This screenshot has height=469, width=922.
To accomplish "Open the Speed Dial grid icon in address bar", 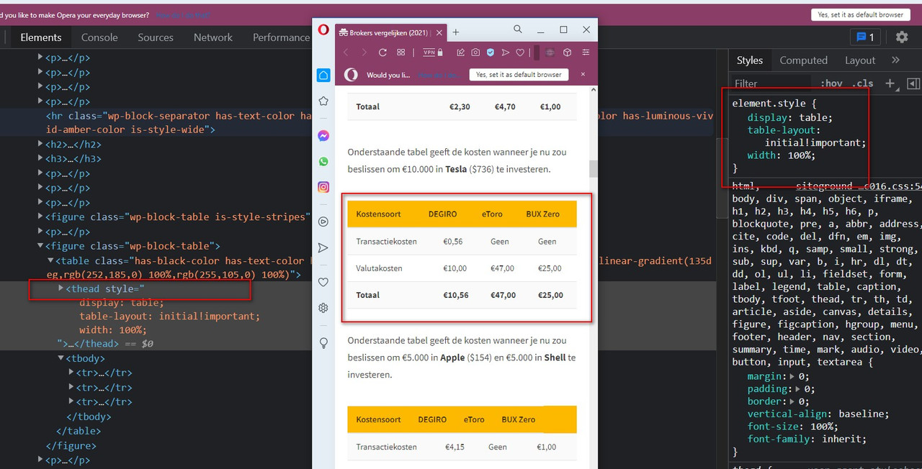I will (x=401, y=53).
